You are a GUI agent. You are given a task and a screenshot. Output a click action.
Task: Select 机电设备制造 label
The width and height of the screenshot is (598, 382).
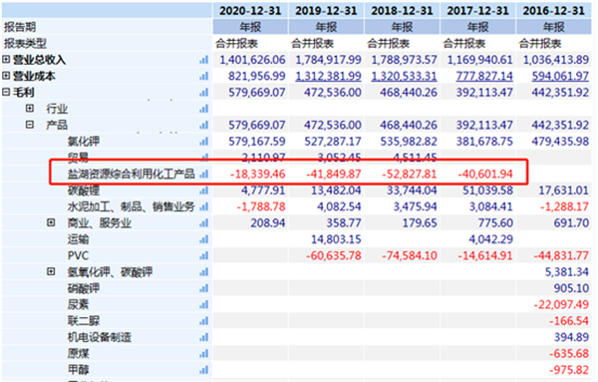(100, 337)
